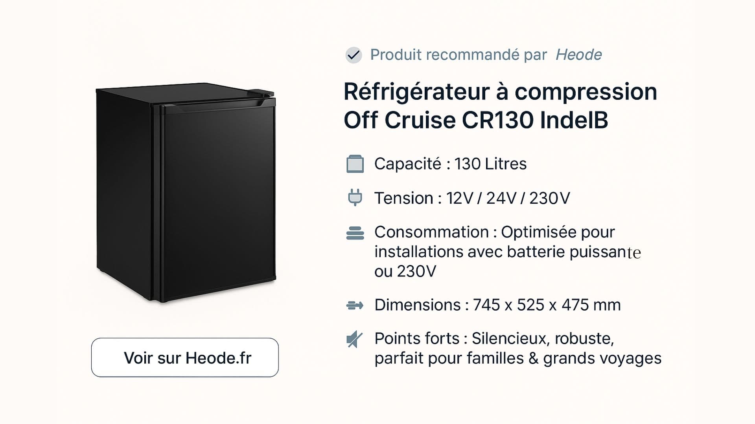Click the Off Cruise CR130 IndelB heading line

point(476,120)
